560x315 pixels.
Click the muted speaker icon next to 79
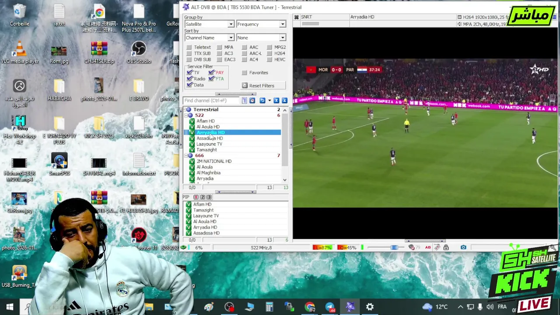[x=411, y=248]
